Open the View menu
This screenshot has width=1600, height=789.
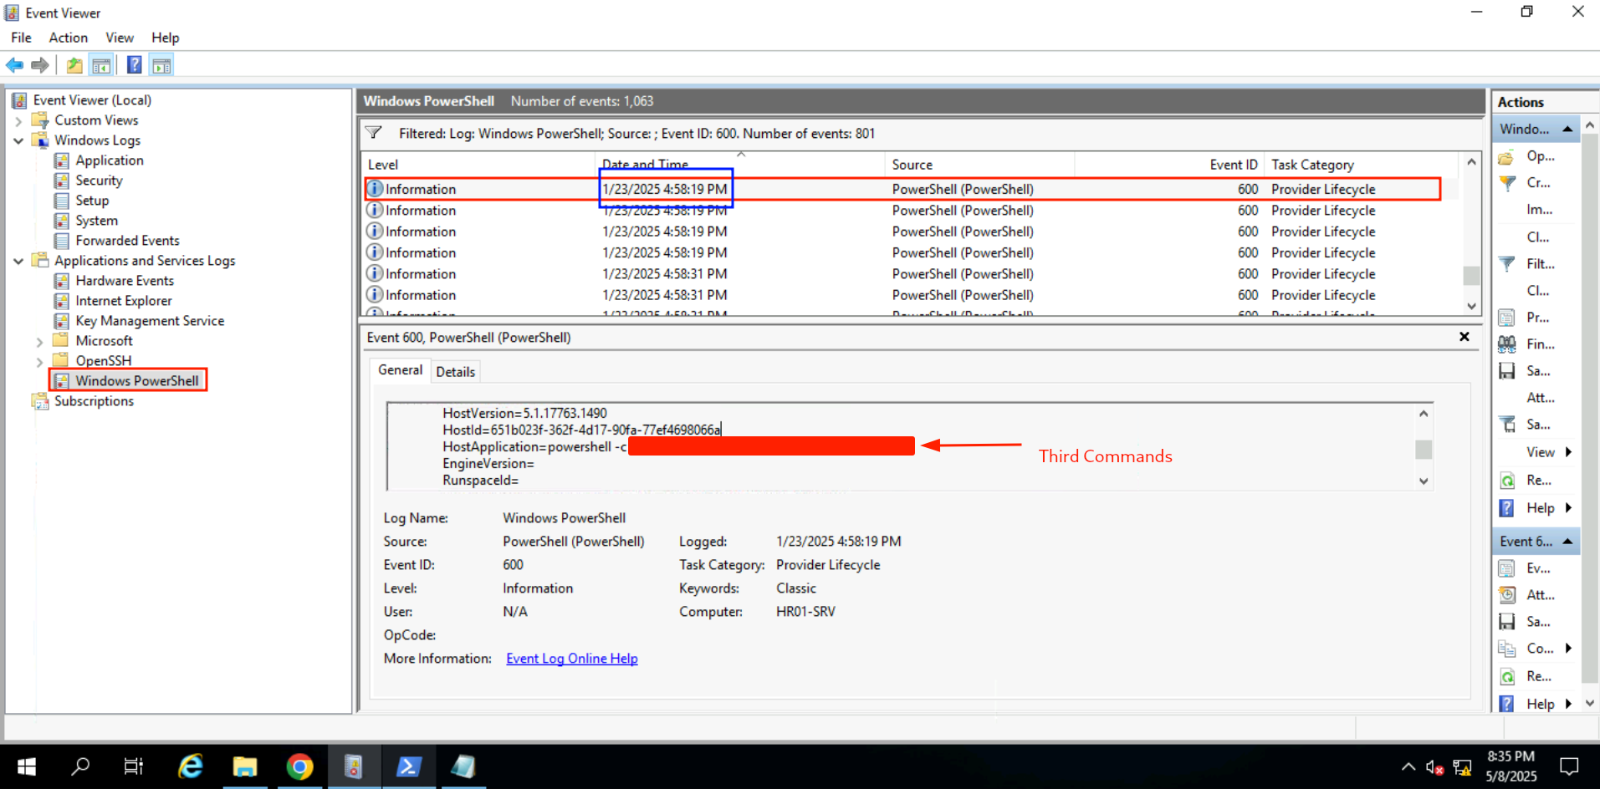coord(120,38)
